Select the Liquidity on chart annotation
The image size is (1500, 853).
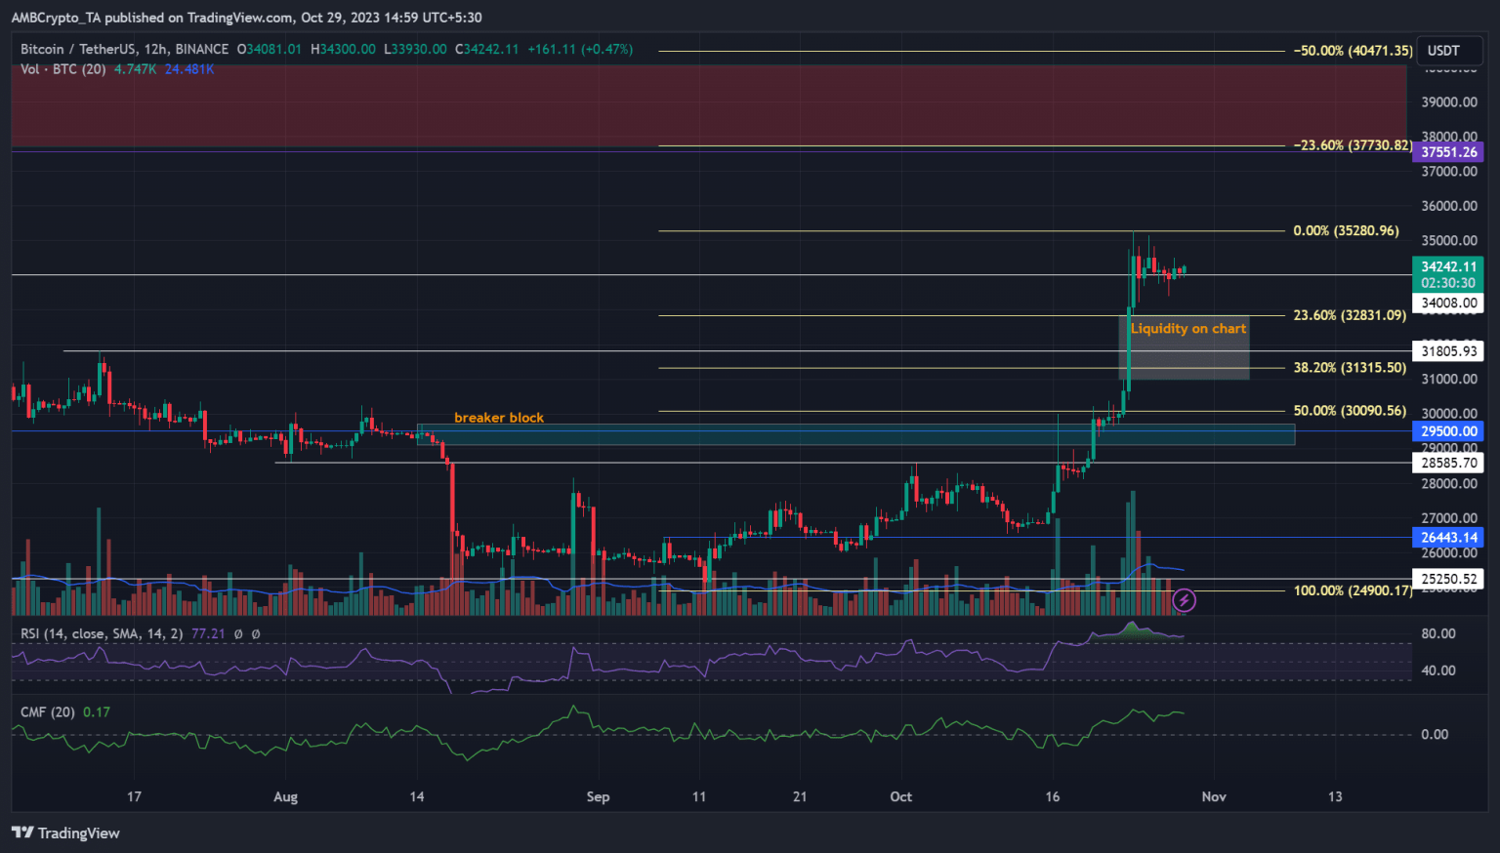click(1187, 329)
